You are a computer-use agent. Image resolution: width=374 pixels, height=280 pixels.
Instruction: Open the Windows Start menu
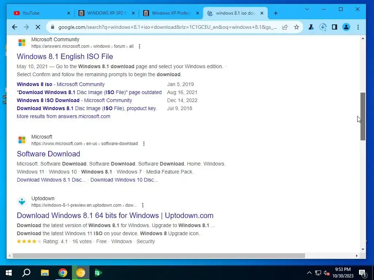point(9,273)
